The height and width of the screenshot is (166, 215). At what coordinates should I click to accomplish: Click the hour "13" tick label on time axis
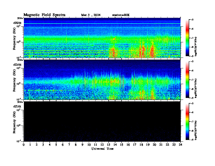(109, 145)
